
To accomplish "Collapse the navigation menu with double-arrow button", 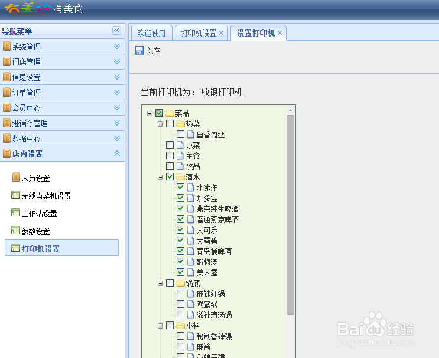I will [x=117, y=30].
